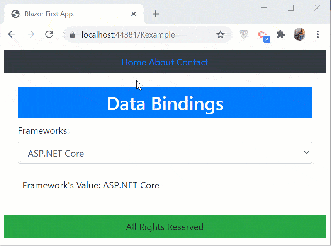Toggle the bookmark star for this page

(x=221, y=34)
